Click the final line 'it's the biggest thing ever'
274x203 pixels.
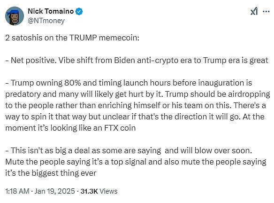coord(51,173)
